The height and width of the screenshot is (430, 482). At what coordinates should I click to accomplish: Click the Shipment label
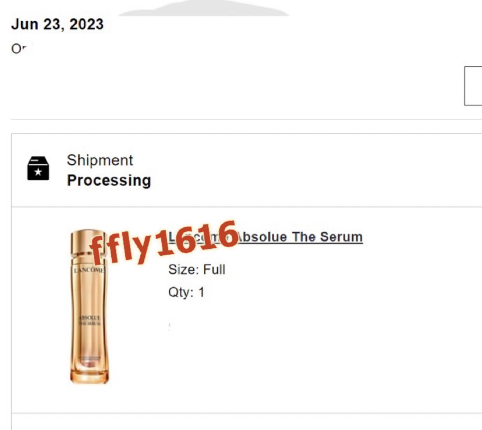click(100, 160)
